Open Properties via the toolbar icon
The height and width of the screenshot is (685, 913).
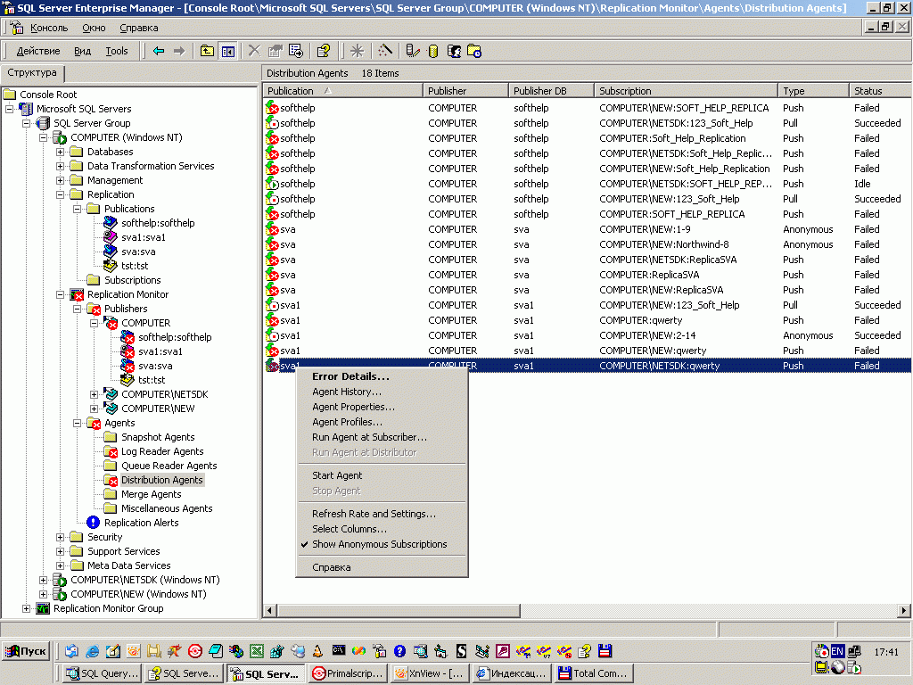pos(275,51)
